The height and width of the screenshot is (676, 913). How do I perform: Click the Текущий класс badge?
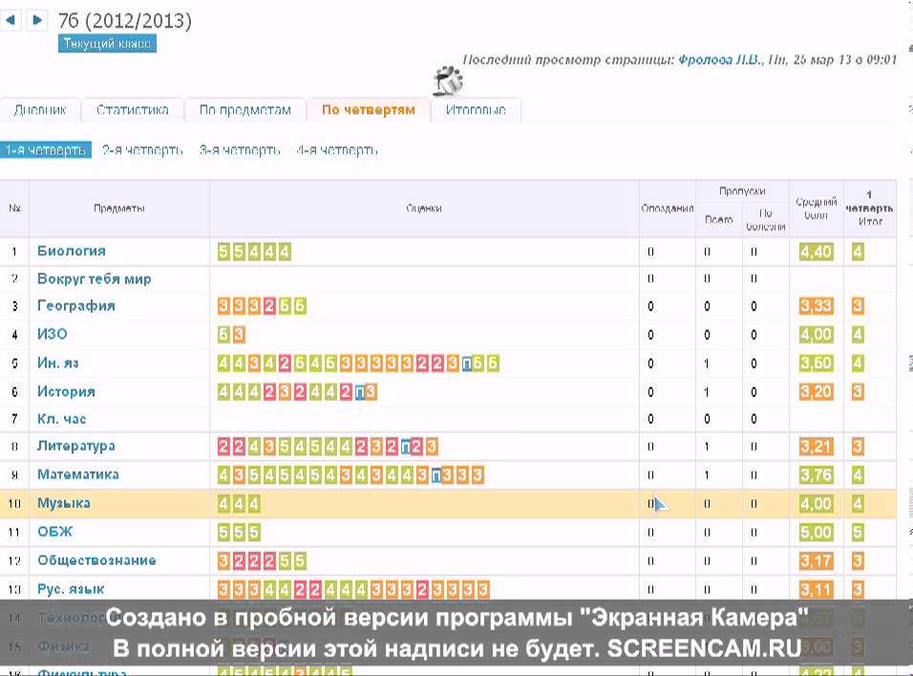pyautogui.click(x=107, y=44)
